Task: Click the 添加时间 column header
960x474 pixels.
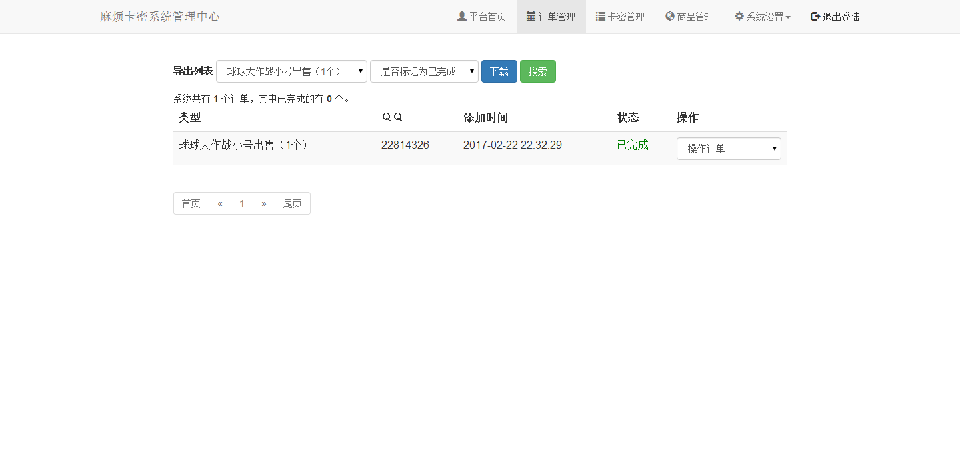Action: [485, 117]
